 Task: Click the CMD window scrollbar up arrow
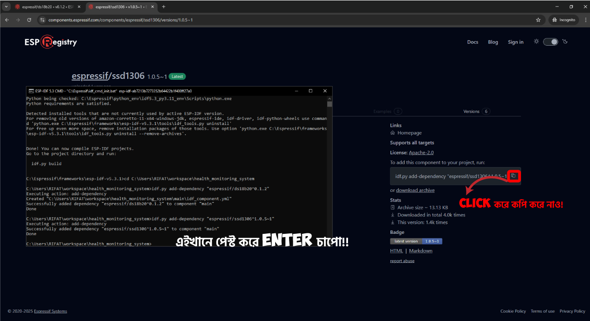coord(330,98)
